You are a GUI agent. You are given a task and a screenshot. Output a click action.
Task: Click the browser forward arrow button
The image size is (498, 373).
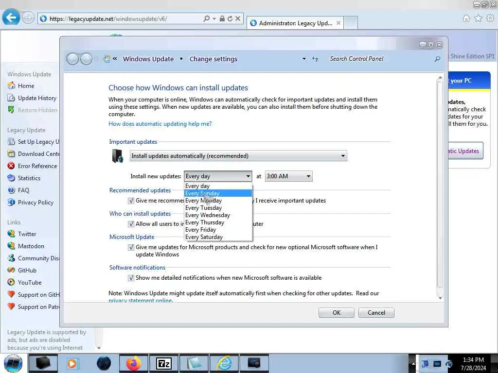point(28,18)
